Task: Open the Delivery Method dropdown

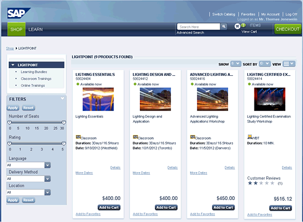Action: 47,179
